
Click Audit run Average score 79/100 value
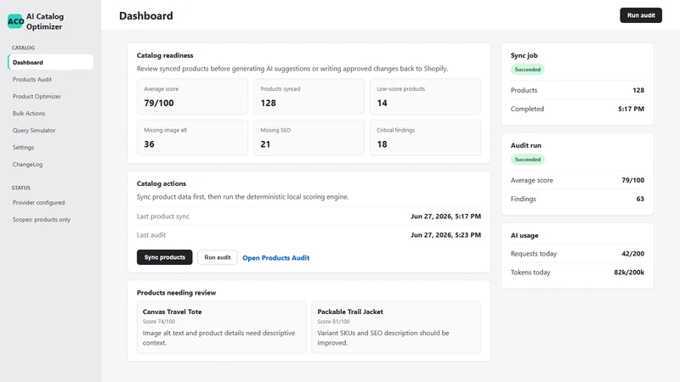[x=632, y=180]
